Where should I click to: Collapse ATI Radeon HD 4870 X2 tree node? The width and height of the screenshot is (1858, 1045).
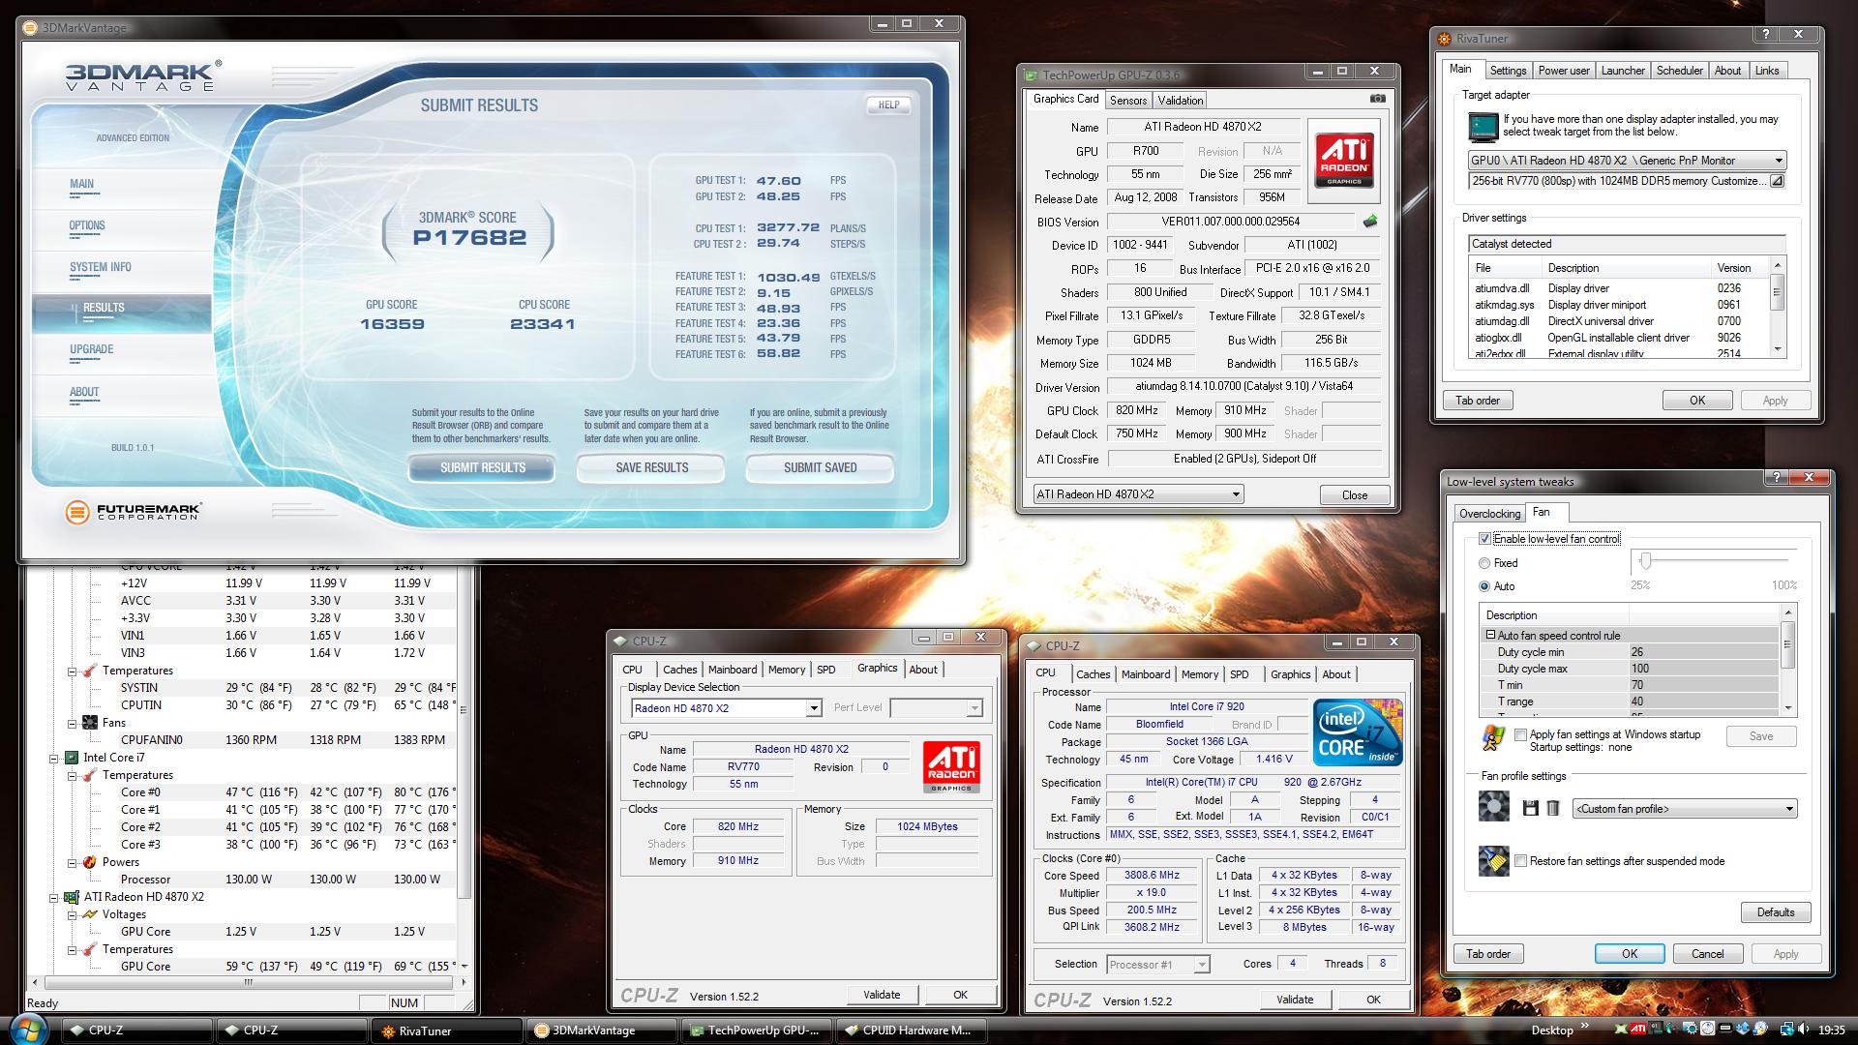click(54, 897)
